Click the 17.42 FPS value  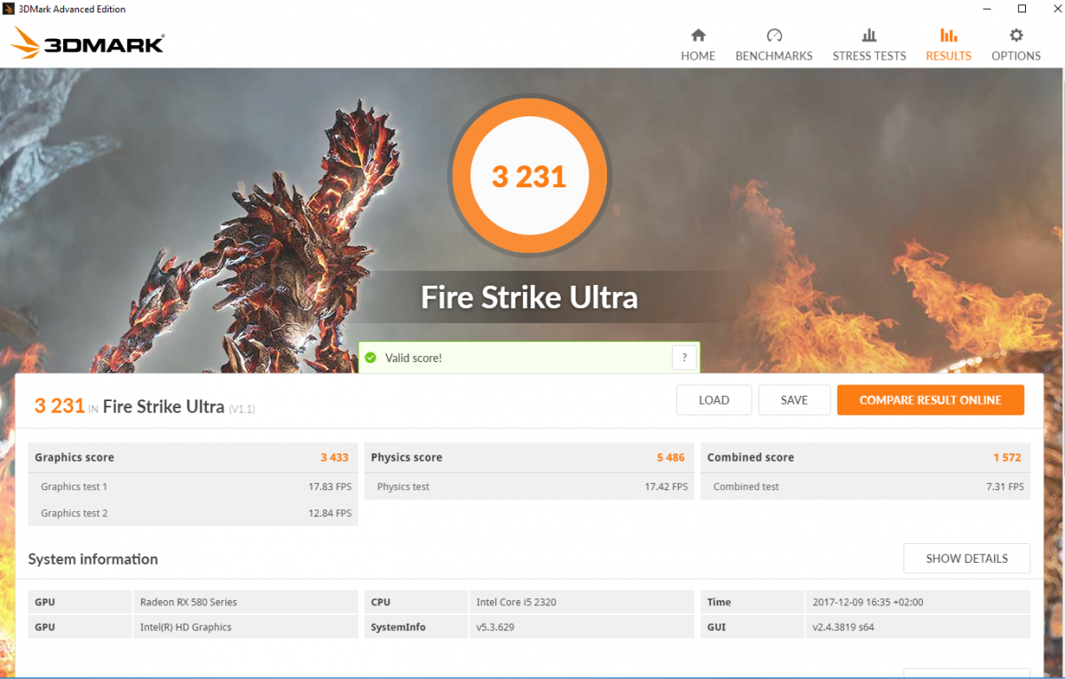coord(666,486)
